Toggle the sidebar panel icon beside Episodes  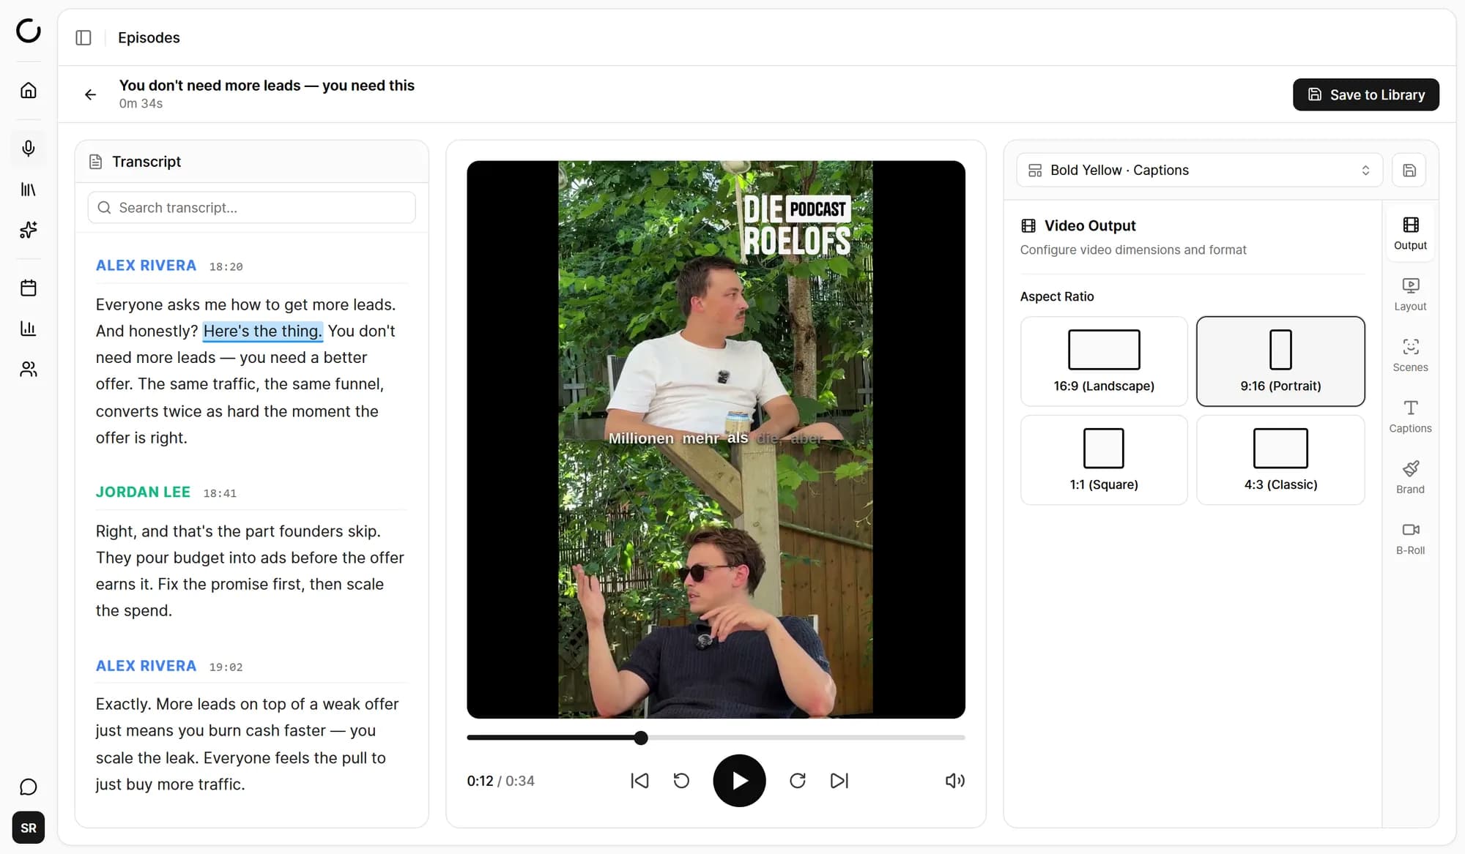(x=84, y=37)
